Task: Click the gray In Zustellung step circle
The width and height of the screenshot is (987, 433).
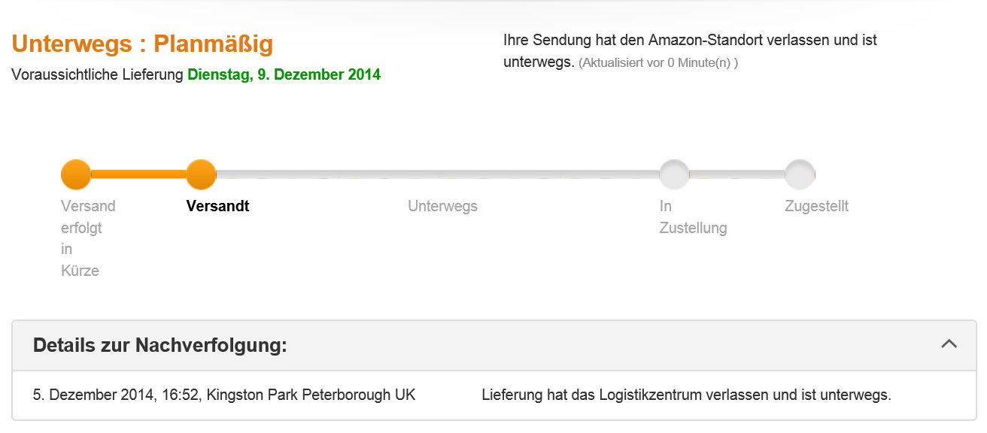Action: tap(674, 174)
